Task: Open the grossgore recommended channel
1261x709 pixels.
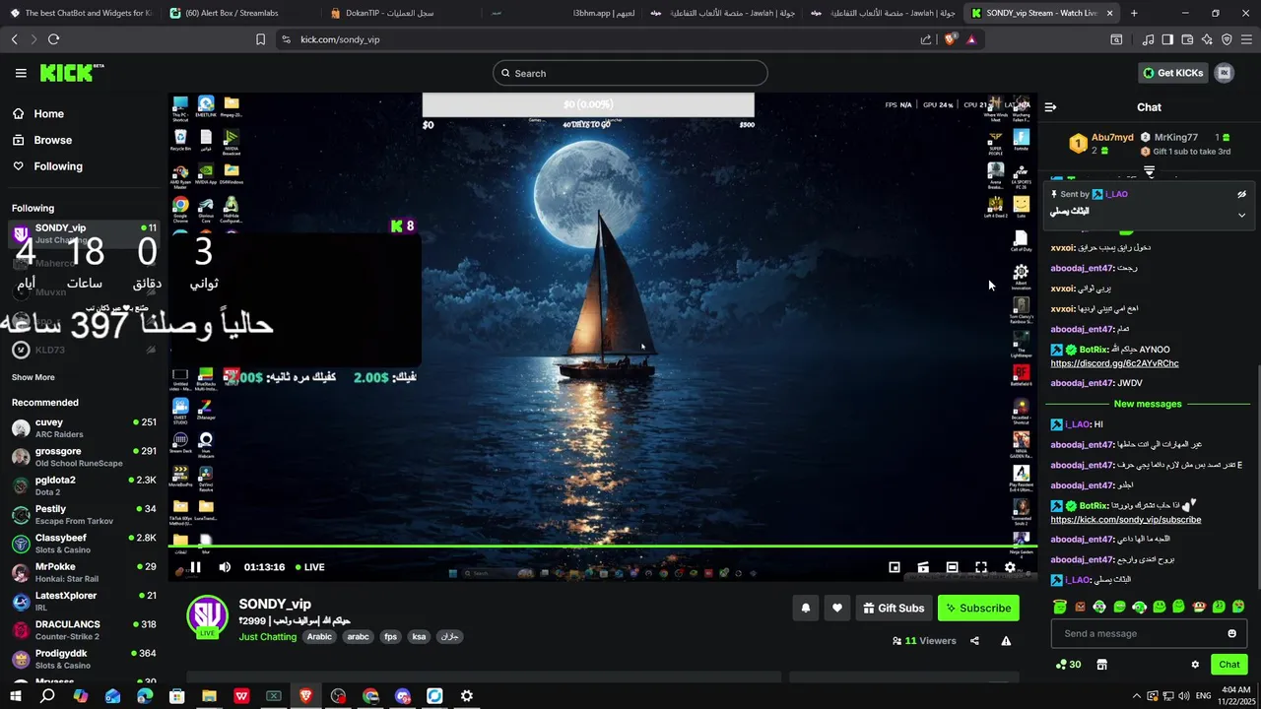Action: coord(84,457)
